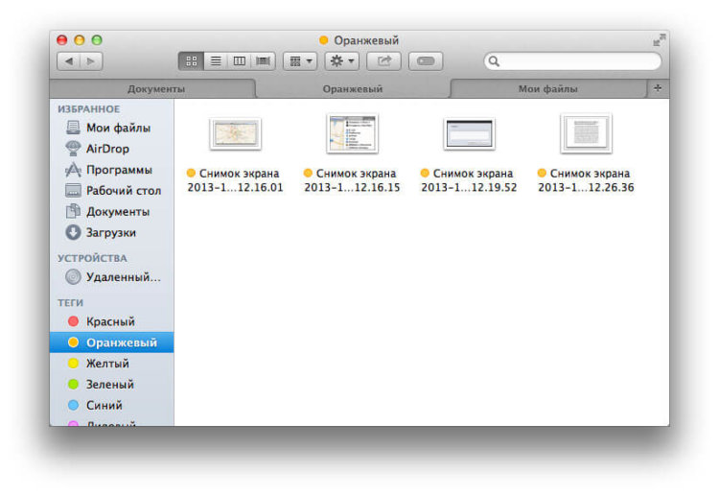Go forward with the right arrow button
Viewport: 719px width, 495px height.
(91, 61)
